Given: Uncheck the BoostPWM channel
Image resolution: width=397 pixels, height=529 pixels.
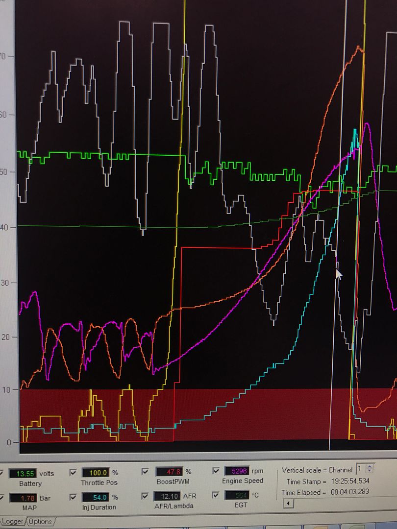Looking at the screenshot, I should click(145, 472).
